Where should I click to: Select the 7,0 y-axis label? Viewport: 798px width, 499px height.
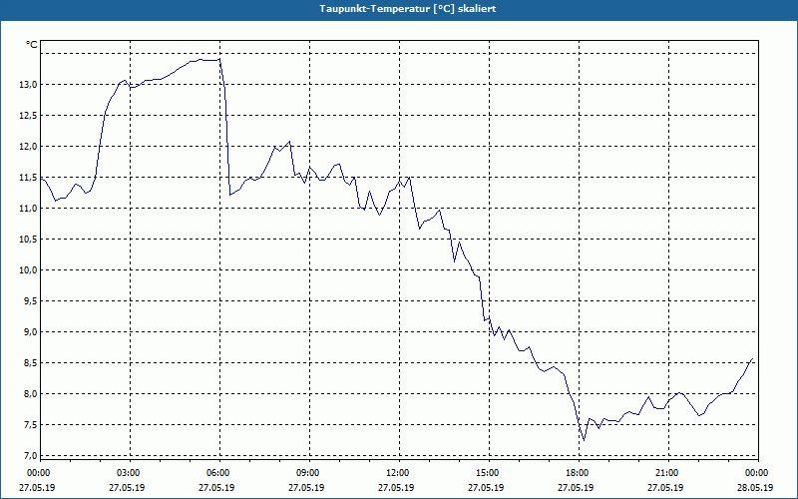tap(30, 456)
